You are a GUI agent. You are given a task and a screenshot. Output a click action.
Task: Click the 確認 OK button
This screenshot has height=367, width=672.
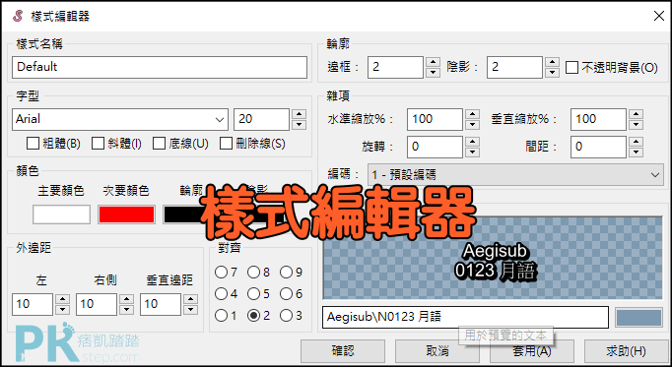[x=343, y=351]
